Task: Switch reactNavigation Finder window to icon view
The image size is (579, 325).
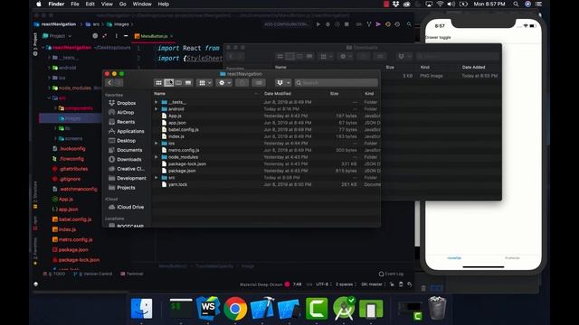Action: (x=159, y=83)
